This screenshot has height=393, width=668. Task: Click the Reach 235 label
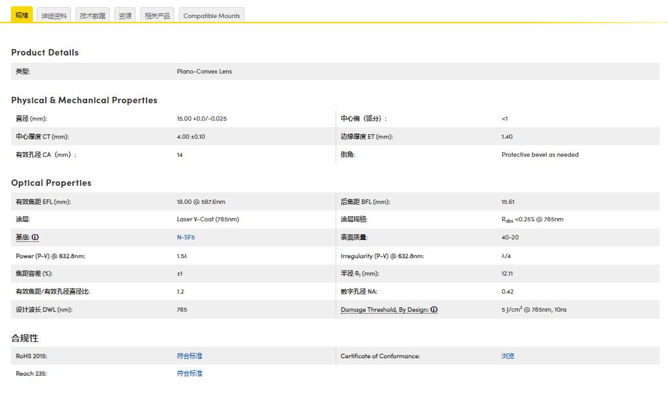(x=32, y=374)
